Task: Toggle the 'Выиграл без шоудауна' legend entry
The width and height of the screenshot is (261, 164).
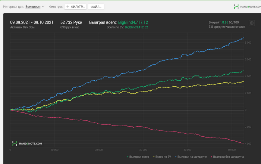Action: (x=227, y=157)
